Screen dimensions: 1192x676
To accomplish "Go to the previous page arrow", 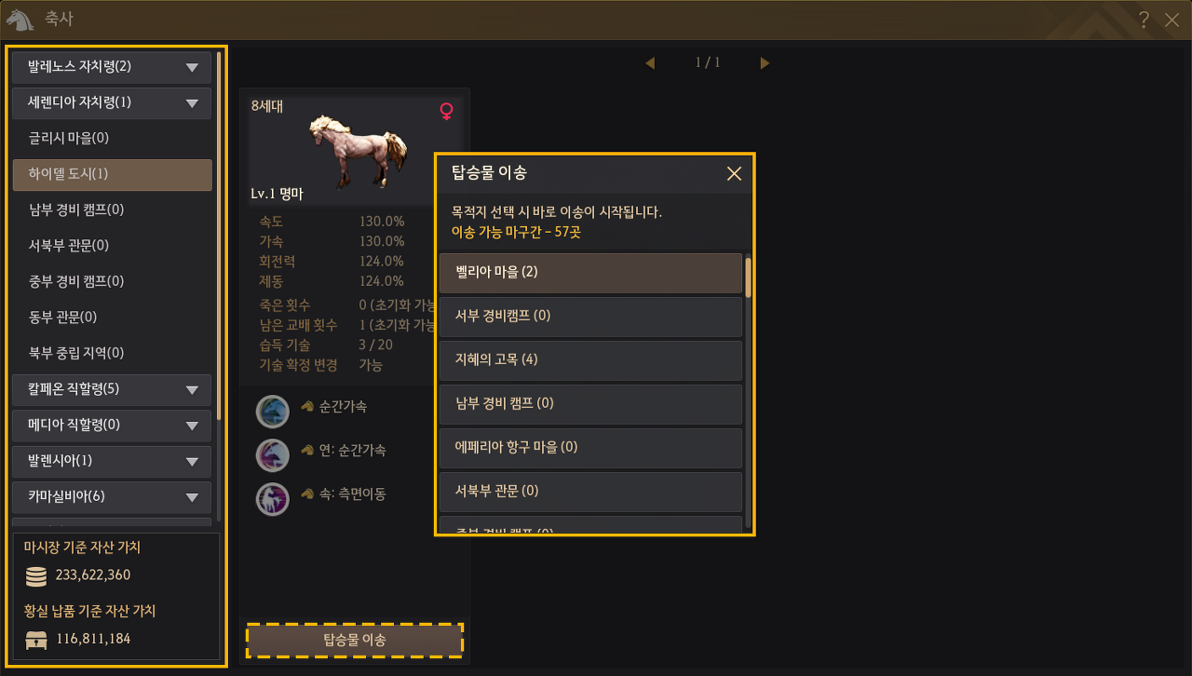I will pyautogui.click(x=650, y=63).
